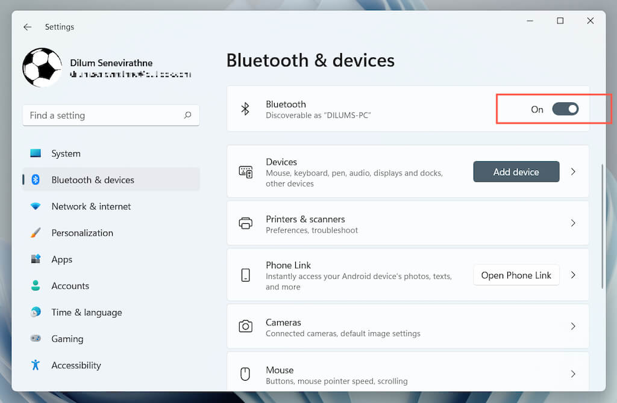This screenshot has height=403, width=617.
Task: Expand the Printers & scanners section
Action: [x=573, y=223]
